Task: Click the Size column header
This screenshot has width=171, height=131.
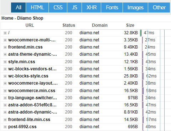Action: click(130, 25)
